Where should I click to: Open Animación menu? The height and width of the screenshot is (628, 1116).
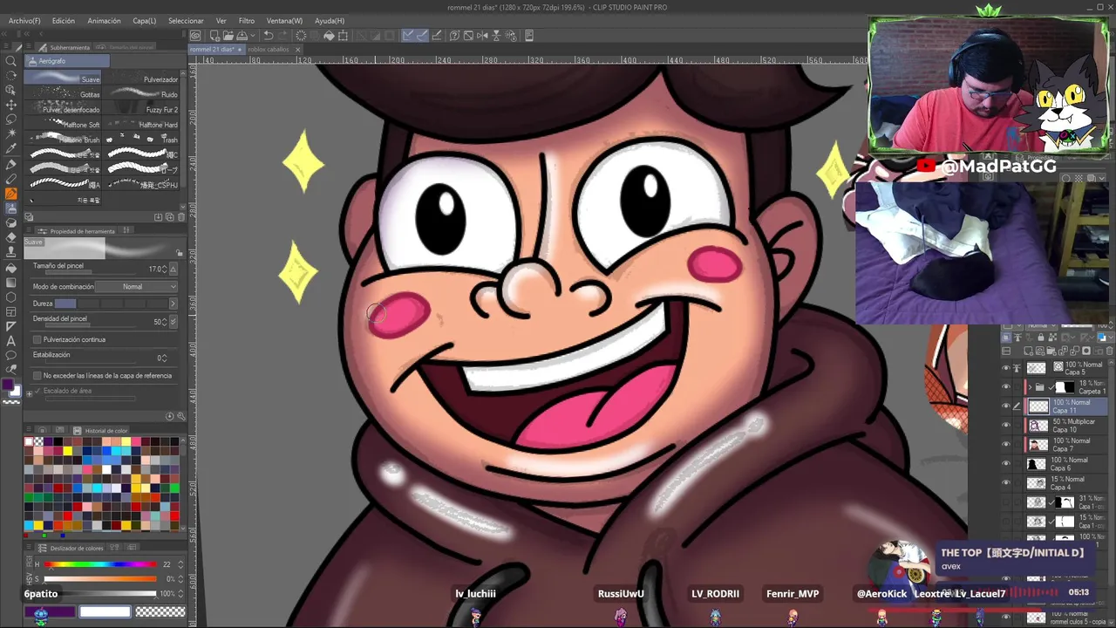(x=105, y=21)
